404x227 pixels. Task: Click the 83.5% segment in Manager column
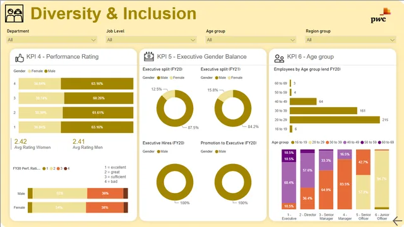[345, 184]
